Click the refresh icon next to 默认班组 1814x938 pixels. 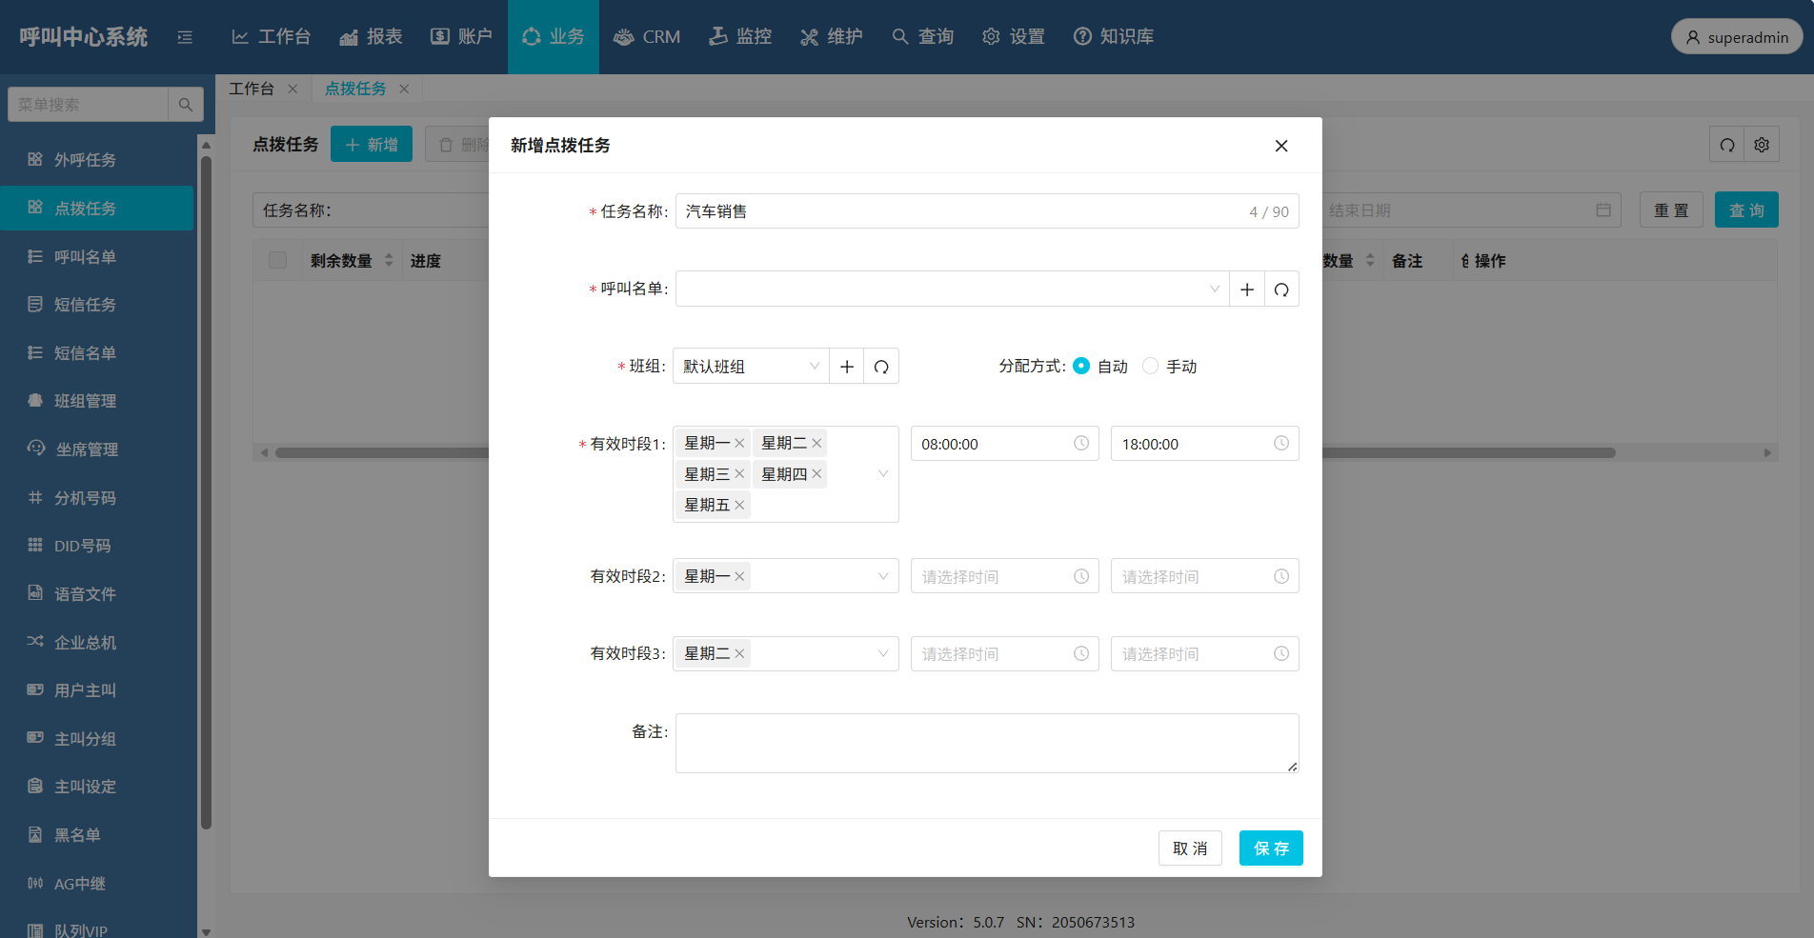(x=881, y=367)
